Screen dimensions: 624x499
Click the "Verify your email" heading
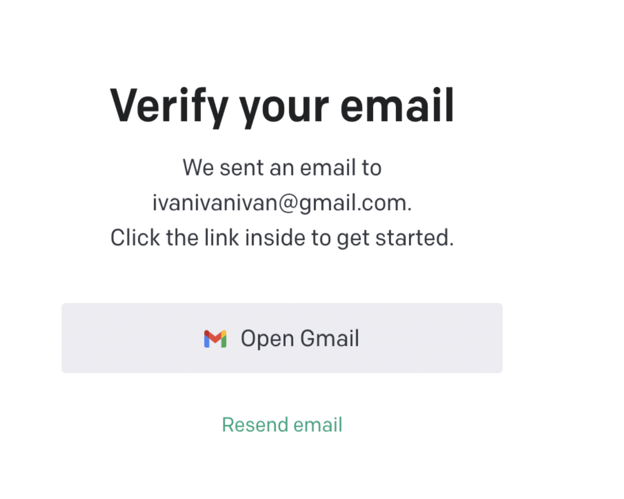282,107
